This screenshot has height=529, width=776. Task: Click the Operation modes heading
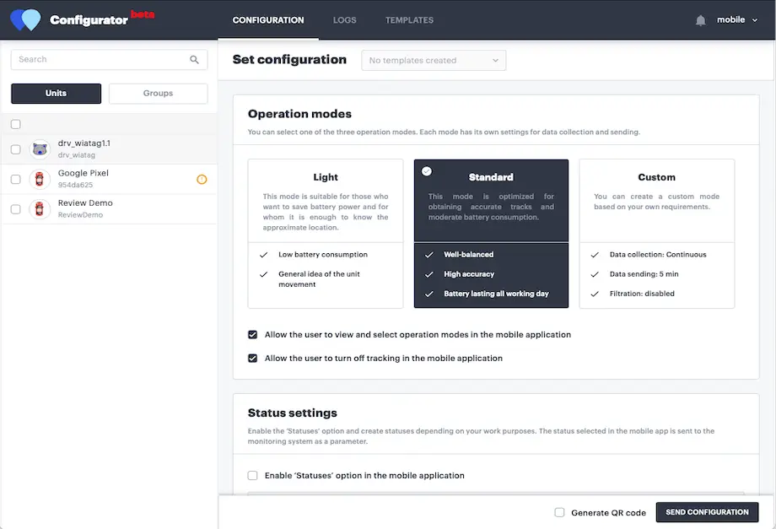[x=299, y=114]
